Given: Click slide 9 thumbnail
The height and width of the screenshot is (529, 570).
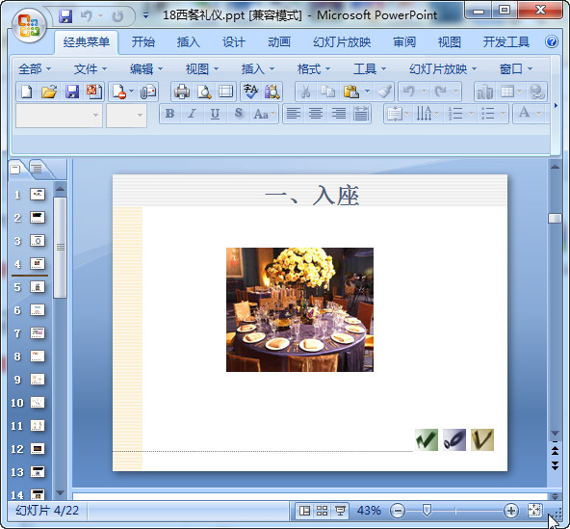Looking at the screenshot, I should click(38, 380).
